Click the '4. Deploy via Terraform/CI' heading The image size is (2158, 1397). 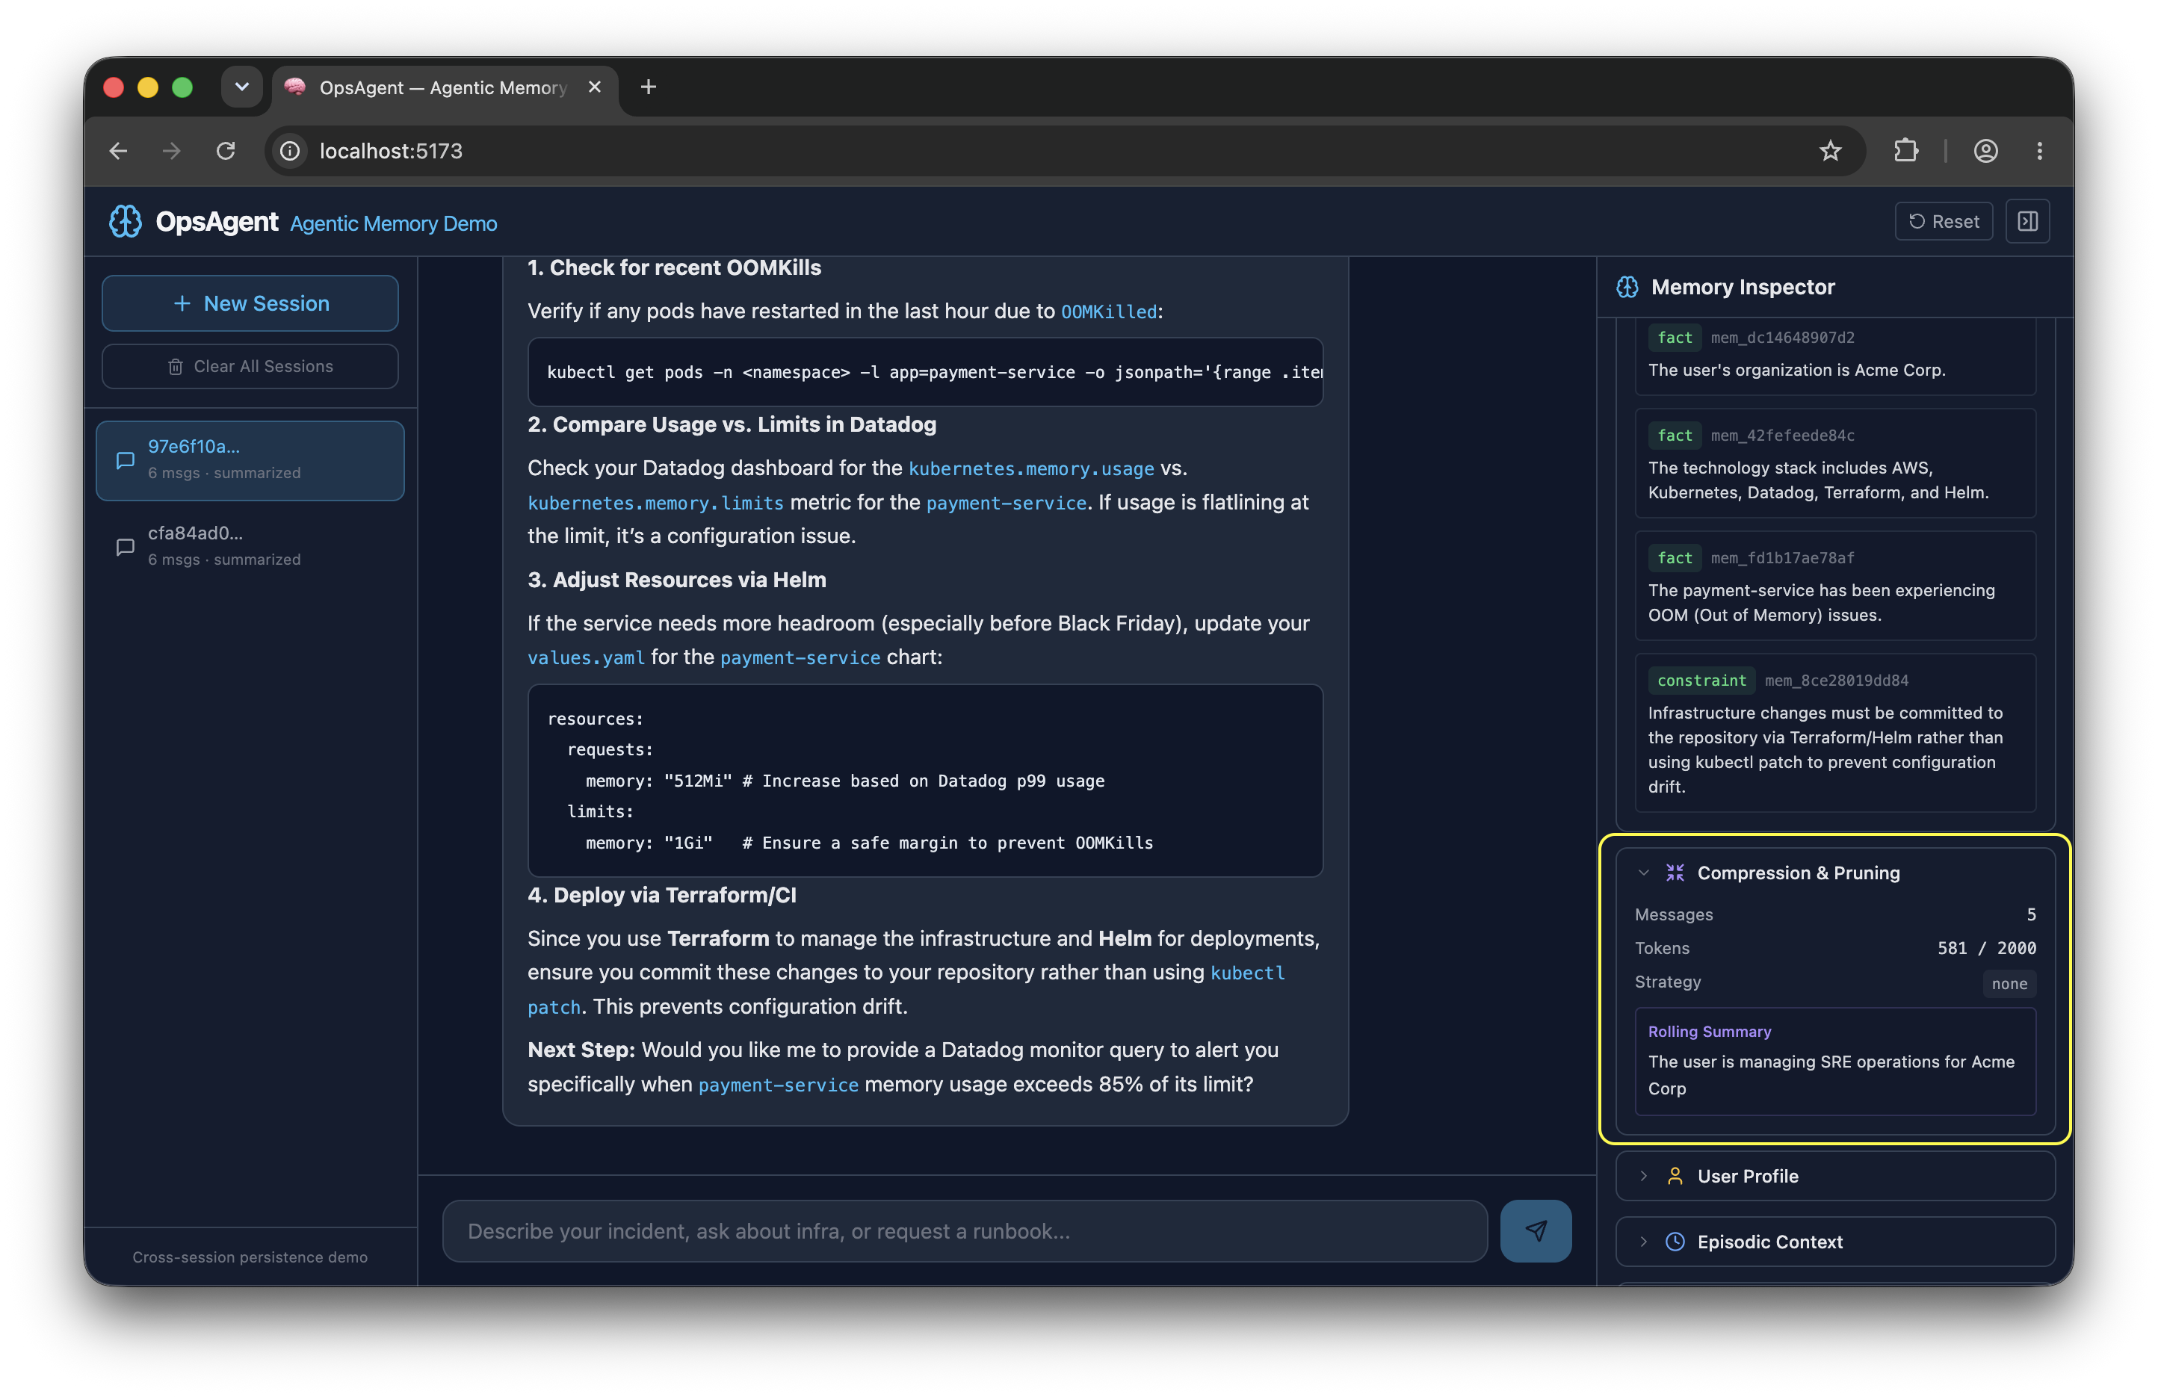click(662, 896)
